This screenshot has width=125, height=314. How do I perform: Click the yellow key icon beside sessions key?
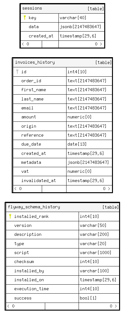[x=25, y=18]
